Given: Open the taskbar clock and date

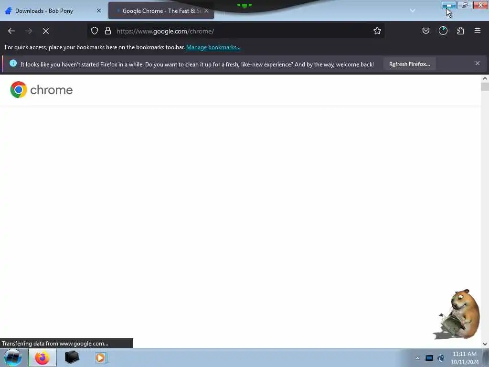Looking at the screenshot, I should 465,357.
